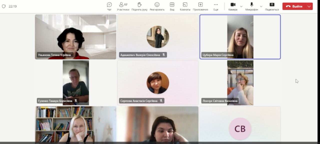Open the Chat panel
Screen dimensions: 320x144
tap(109, 6)
